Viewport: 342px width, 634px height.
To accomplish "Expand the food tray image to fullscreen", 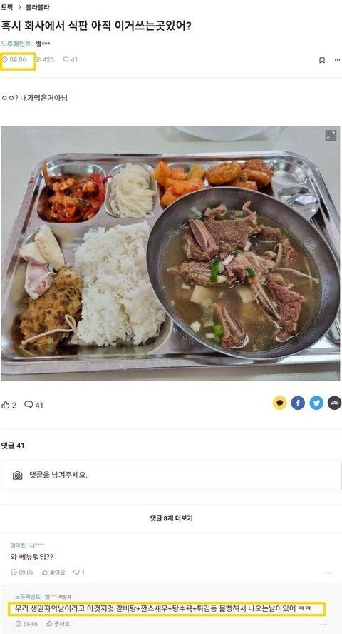I will pos(331,136).
